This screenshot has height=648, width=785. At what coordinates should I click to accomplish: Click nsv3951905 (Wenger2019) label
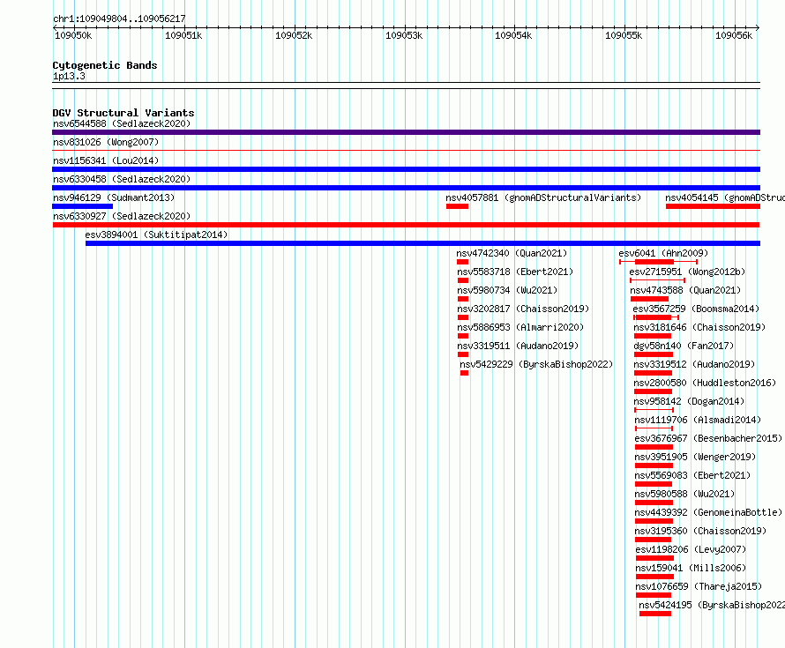[695, 457]
